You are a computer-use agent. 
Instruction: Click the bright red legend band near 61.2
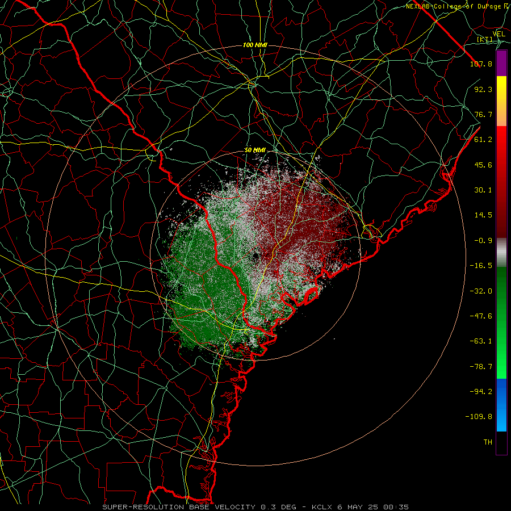[501, 140]
